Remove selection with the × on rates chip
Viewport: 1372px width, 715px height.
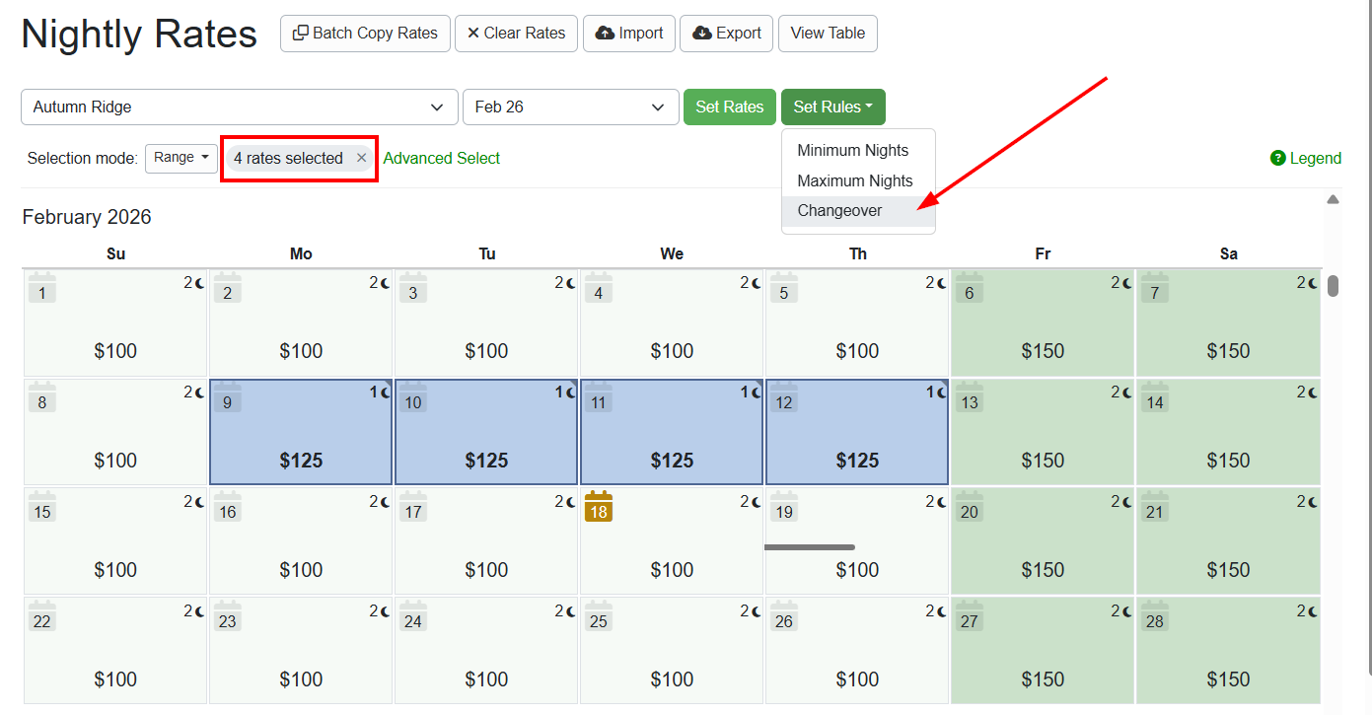[x=361, y=157]
